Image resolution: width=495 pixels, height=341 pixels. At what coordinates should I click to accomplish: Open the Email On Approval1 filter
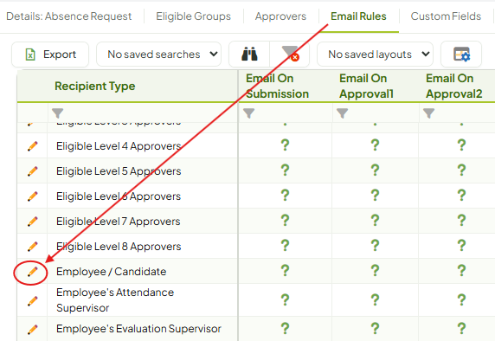click(342, 113)
